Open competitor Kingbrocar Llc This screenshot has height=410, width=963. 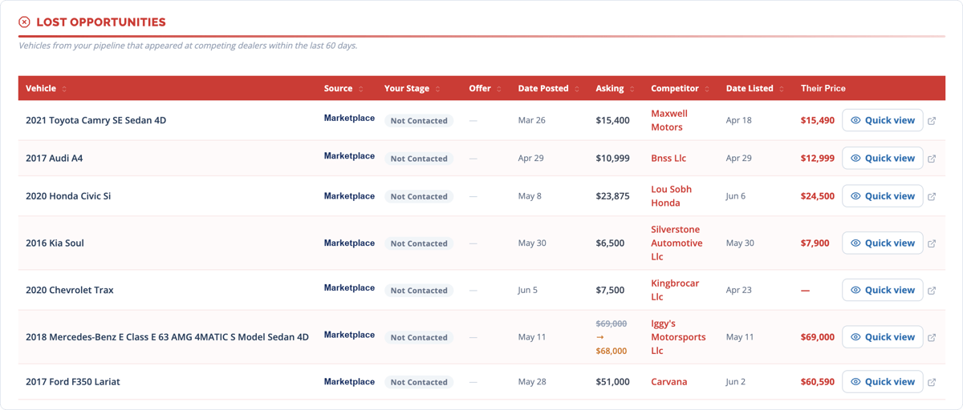pos(675,290)
